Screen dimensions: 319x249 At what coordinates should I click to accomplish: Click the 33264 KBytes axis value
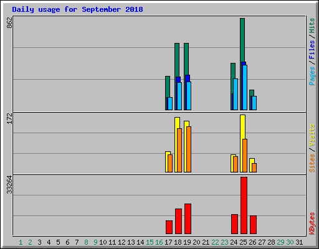(x=9, y=185)
